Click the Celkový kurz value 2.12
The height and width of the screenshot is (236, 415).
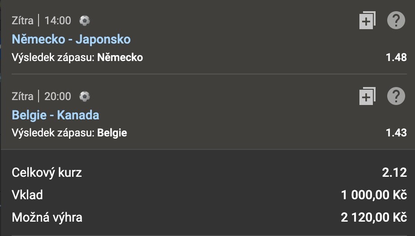click(394, 172)
